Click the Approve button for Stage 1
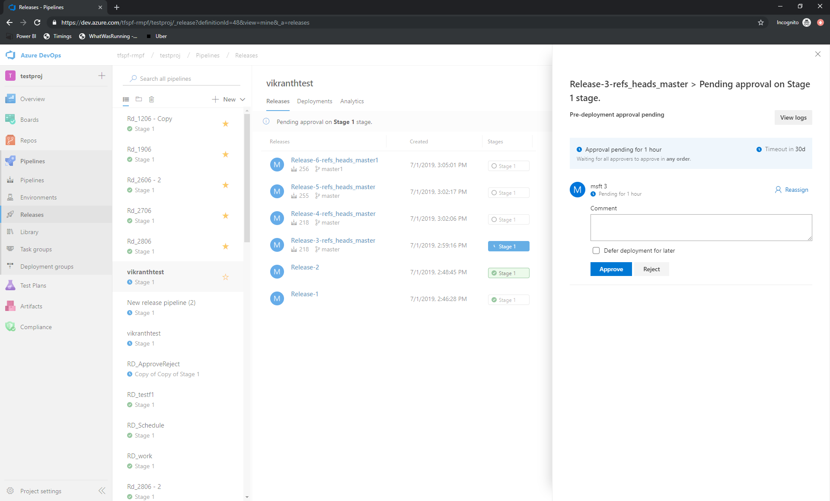The image size is (830, 501). coord(611,269)
